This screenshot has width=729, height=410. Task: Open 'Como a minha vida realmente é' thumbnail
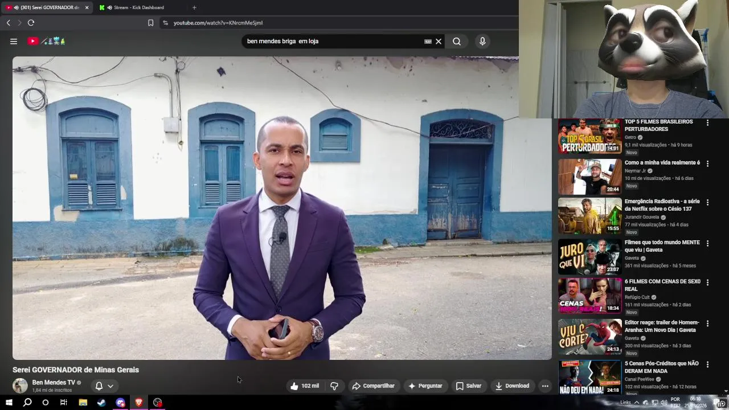coord(589,177)
